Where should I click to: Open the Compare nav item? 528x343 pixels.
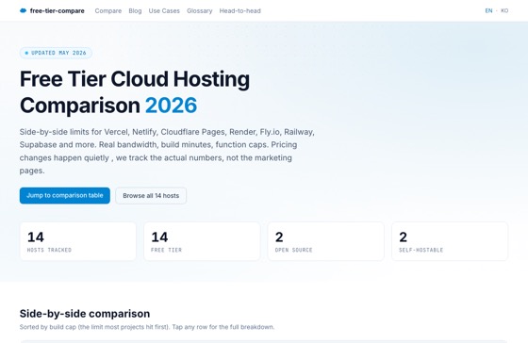[108, 10]
